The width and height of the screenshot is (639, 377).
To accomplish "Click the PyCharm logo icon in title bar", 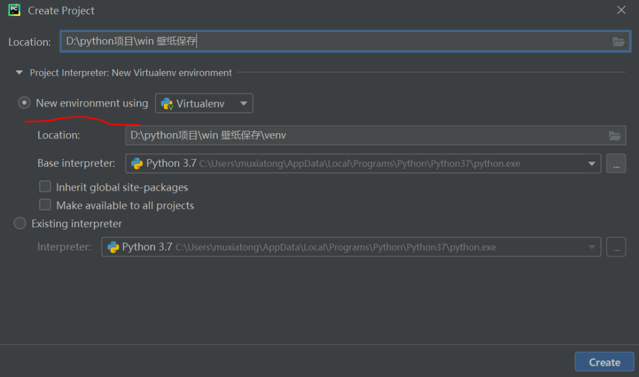I will pos(14,10).
